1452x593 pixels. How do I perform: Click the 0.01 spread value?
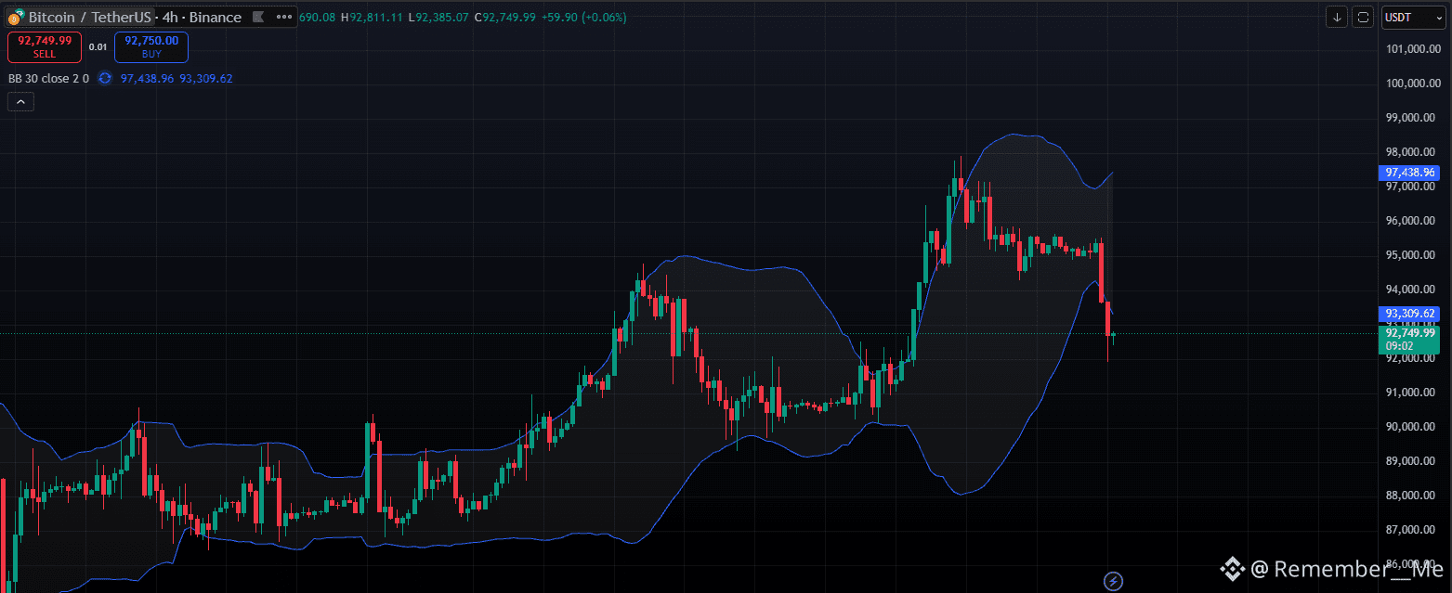point(98,46)
